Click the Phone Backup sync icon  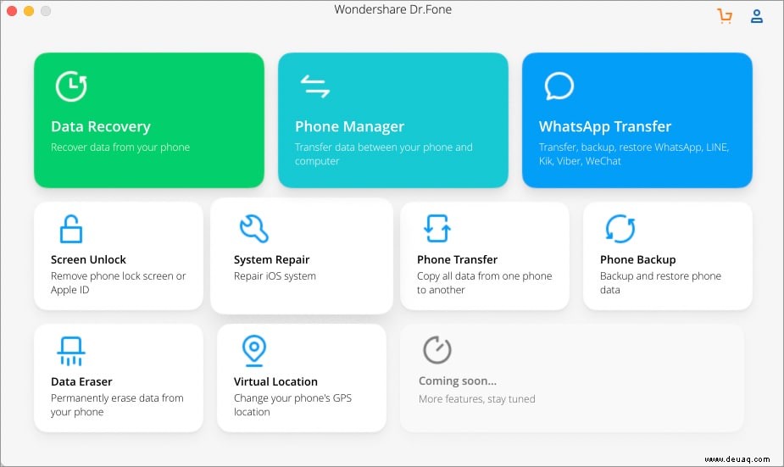(620, 229)
